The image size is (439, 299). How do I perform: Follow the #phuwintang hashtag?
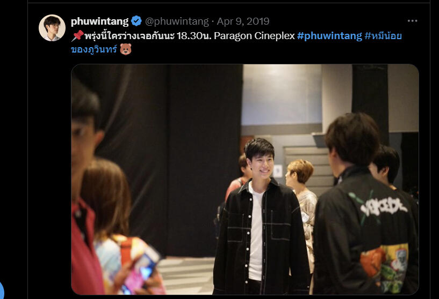point(329,36)
